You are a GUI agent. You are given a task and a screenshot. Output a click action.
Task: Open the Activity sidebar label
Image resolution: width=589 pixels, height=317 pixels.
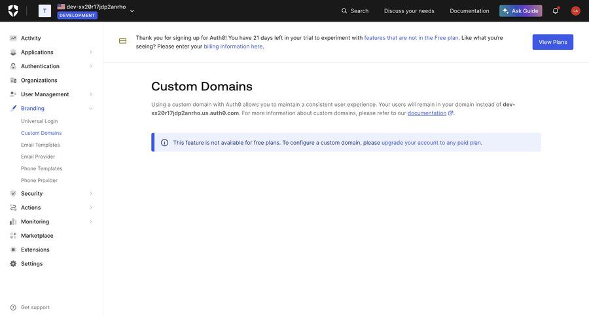click(x=31, y=38)
